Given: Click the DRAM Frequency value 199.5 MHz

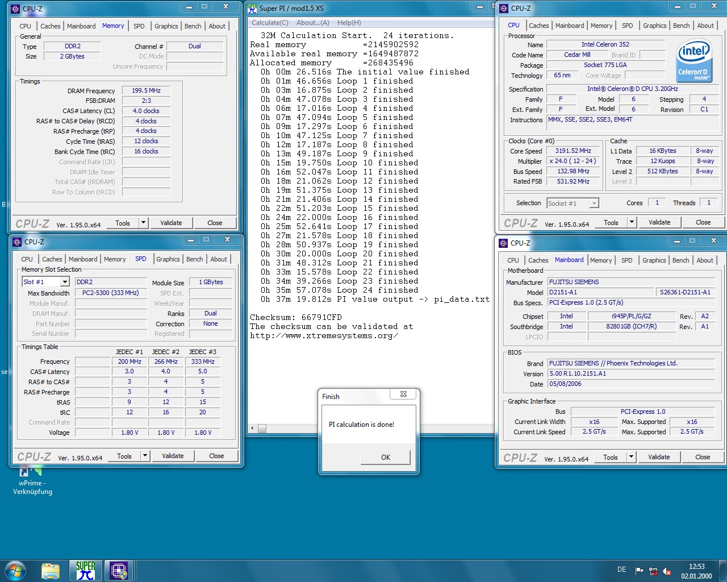Looking at the screenshot, I should [146, 90].
